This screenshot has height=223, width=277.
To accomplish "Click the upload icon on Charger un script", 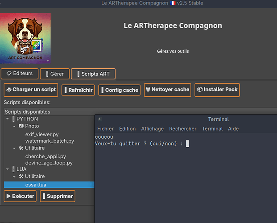I will pos(9,89).
